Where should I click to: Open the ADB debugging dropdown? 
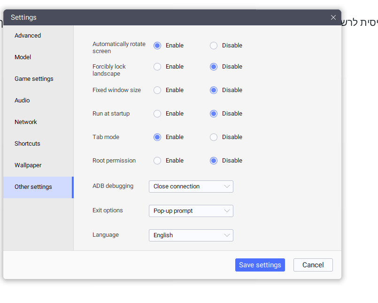pos(191,186)
